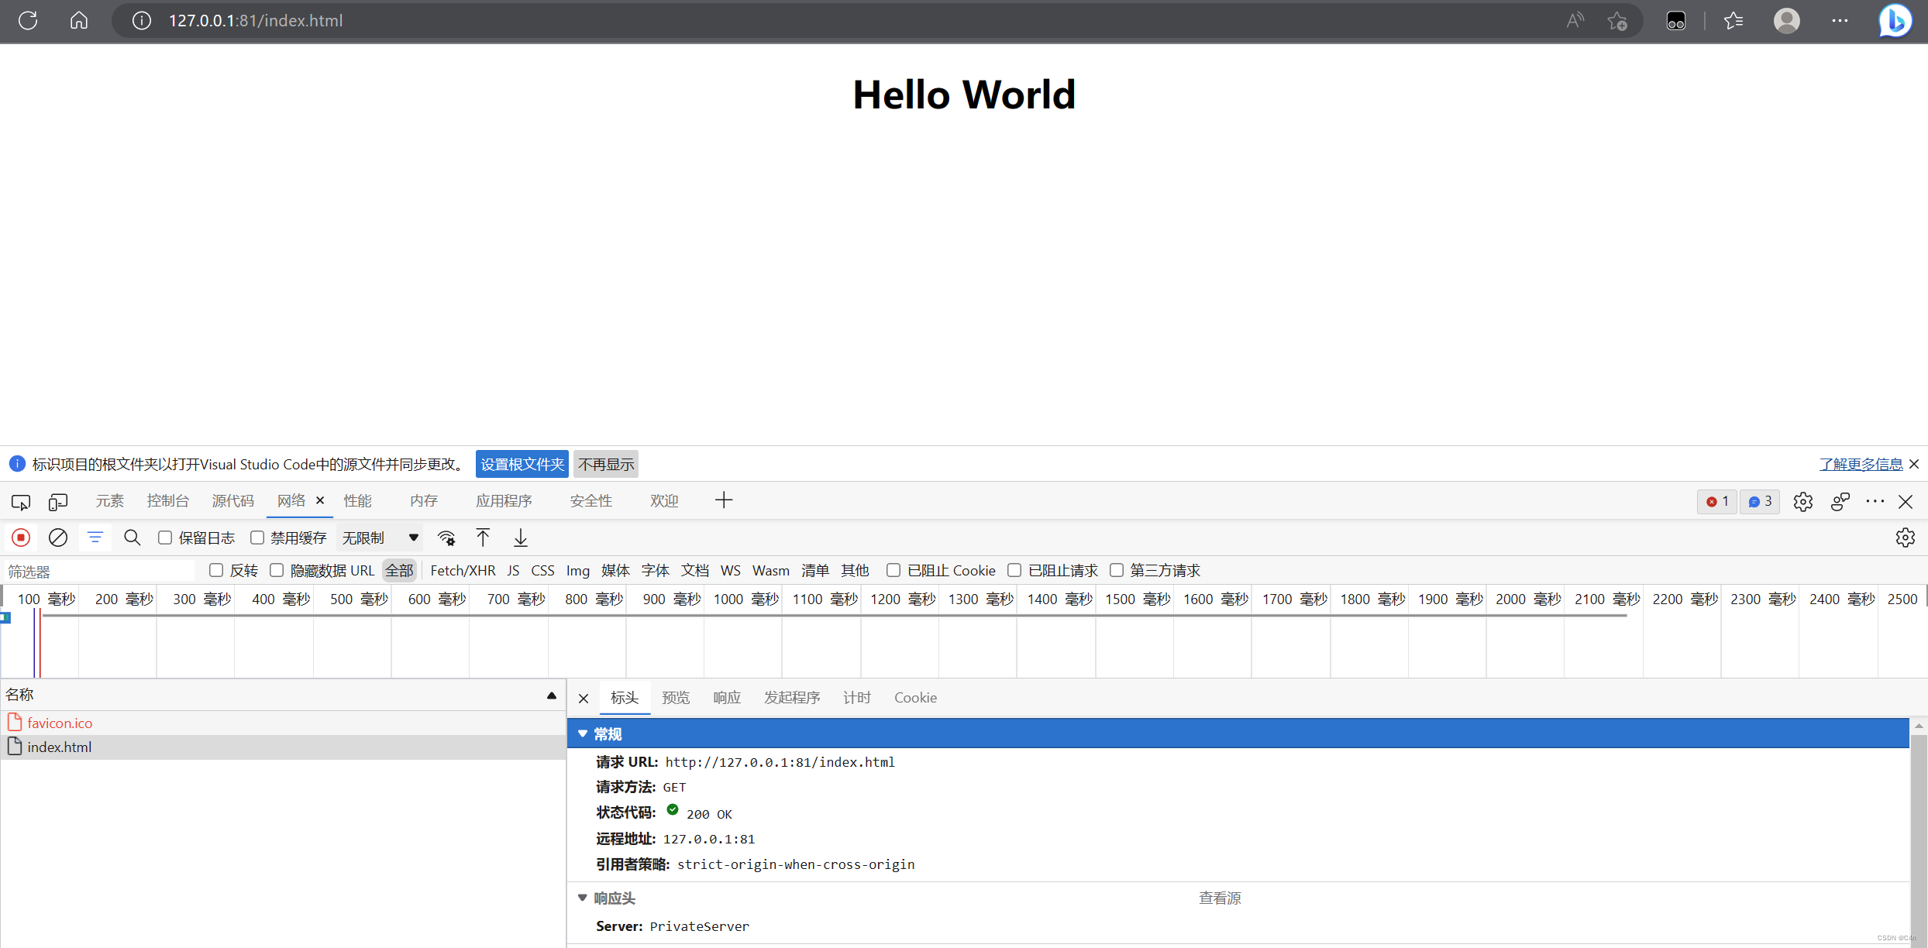Screen dimensions: 1928x948
Task: Open the 预览 request tab
Action: coord(676,698)
